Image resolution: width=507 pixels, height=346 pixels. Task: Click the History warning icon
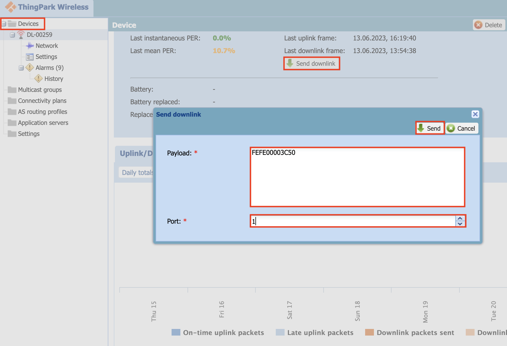tap(38, 79)
